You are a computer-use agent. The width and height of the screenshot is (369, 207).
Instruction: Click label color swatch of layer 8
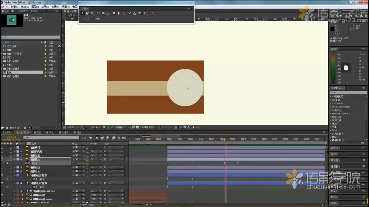coord(18,183)
